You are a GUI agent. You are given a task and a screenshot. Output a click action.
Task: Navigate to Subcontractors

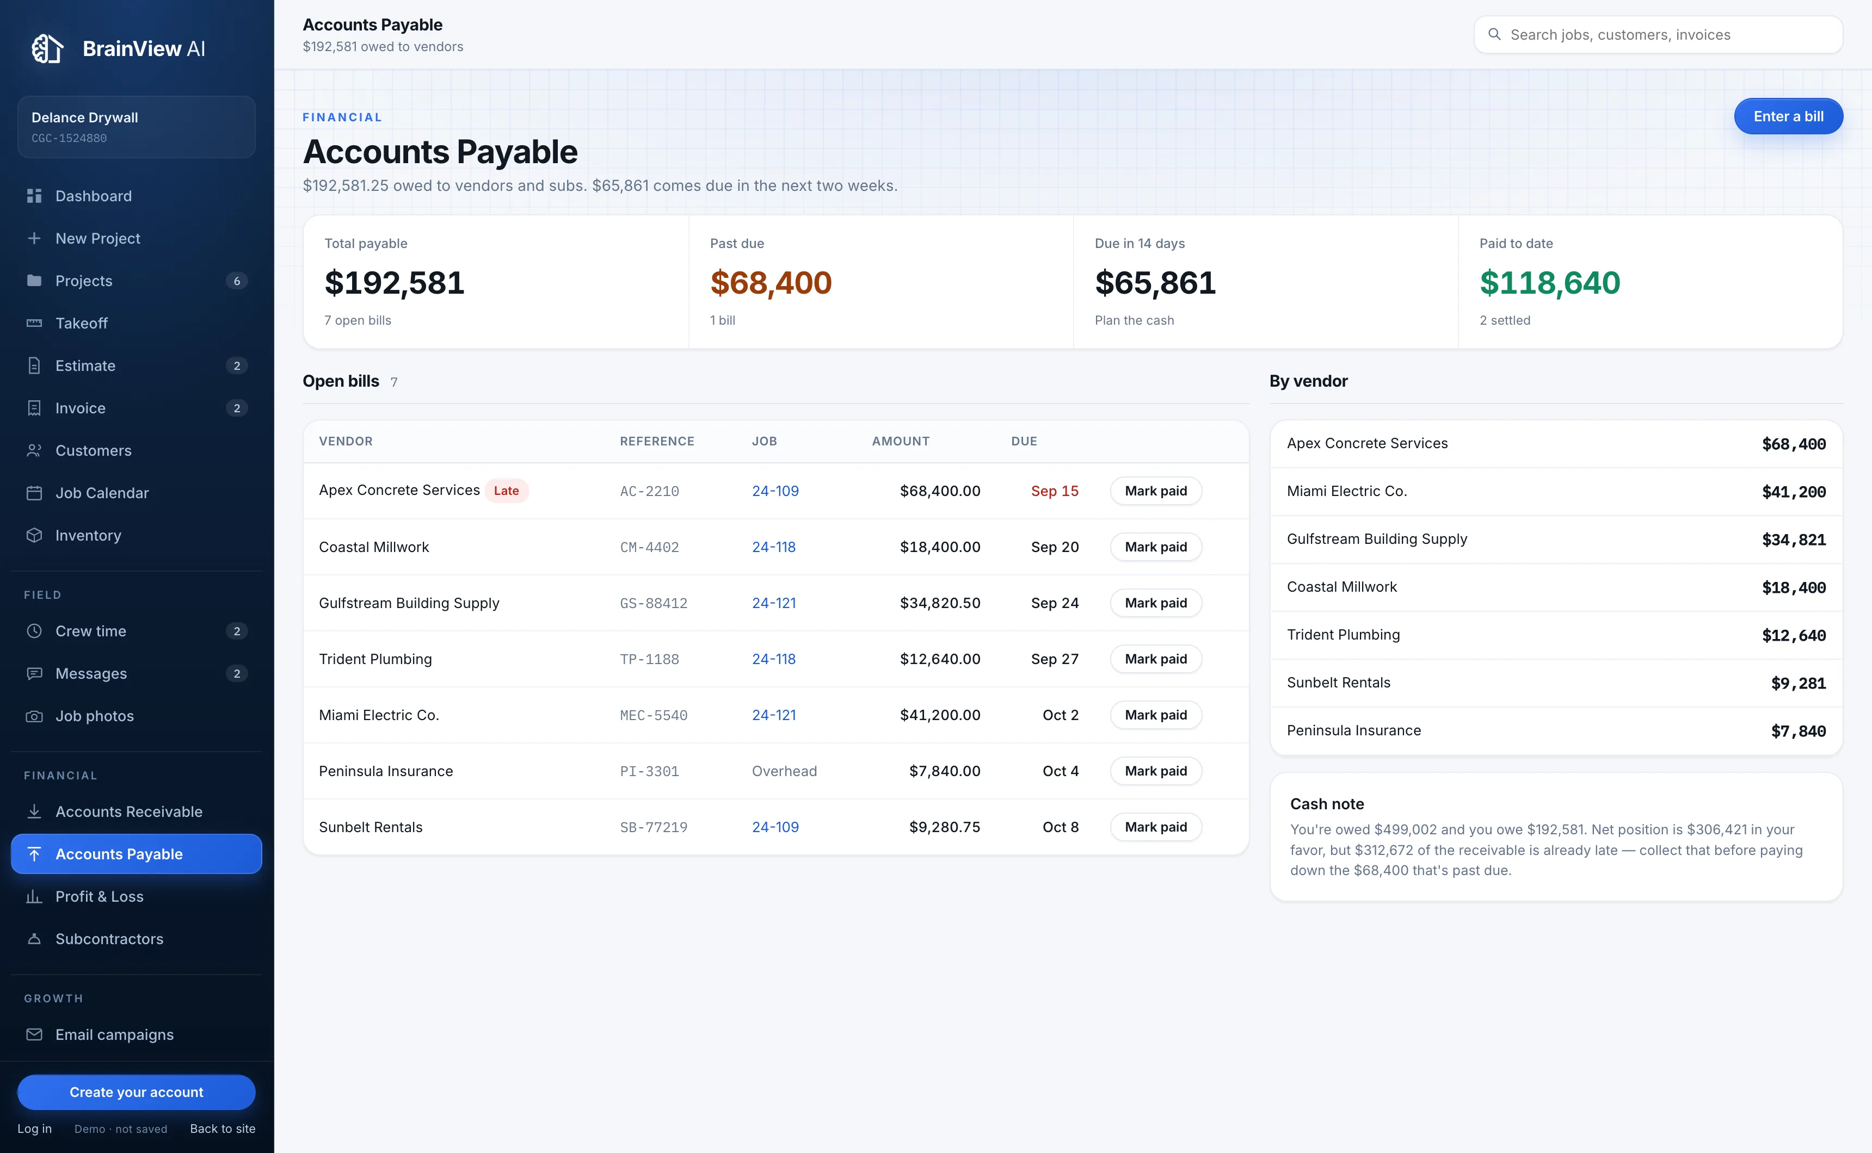point(137,939)
